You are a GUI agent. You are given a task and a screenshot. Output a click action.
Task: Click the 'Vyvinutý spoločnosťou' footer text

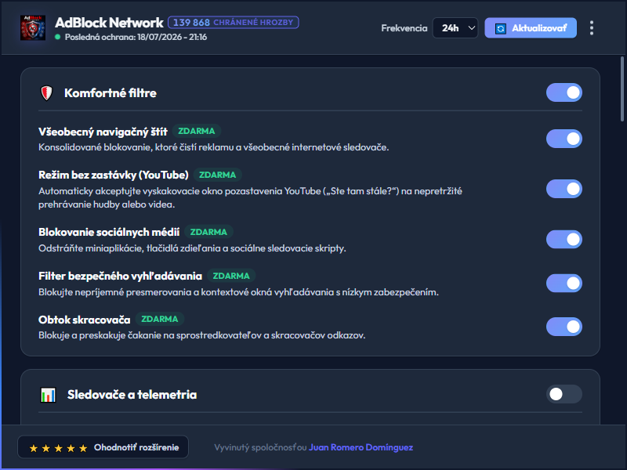click(x=260, y=447)
